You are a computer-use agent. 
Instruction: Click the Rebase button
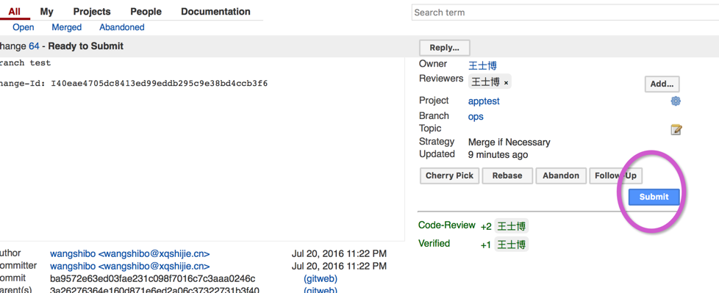507,176
